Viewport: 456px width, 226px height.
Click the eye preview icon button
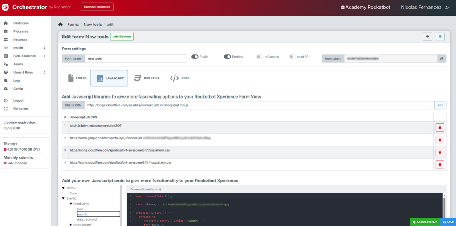point(427,37)
